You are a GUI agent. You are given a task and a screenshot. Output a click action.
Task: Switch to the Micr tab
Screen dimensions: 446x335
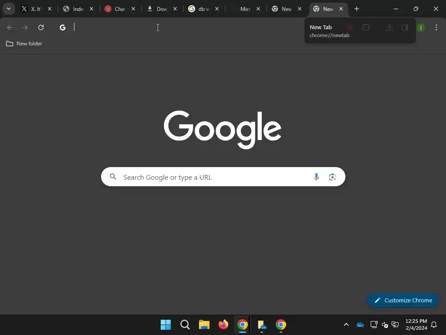(x=245, y=9)
